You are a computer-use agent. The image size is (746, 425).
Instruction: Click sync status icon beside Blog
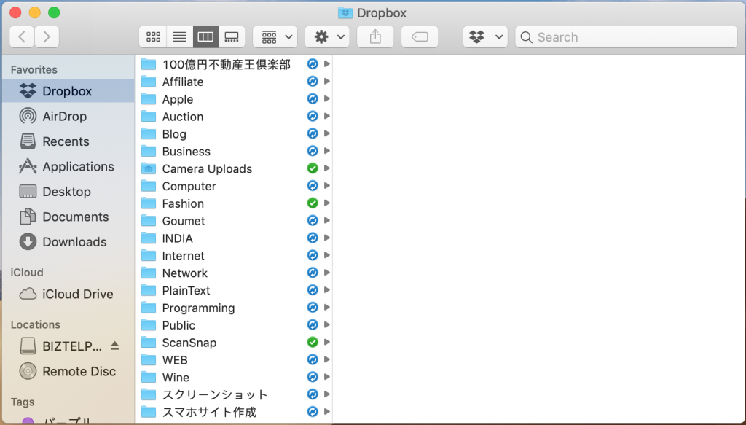(x=312, y=133)
